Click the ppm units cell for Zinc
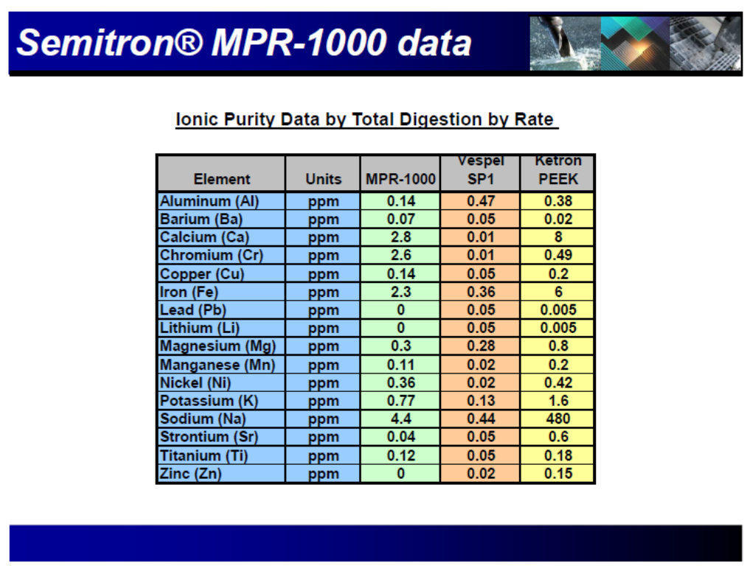This screenshot has height=571, width=750. pos(323,474)
